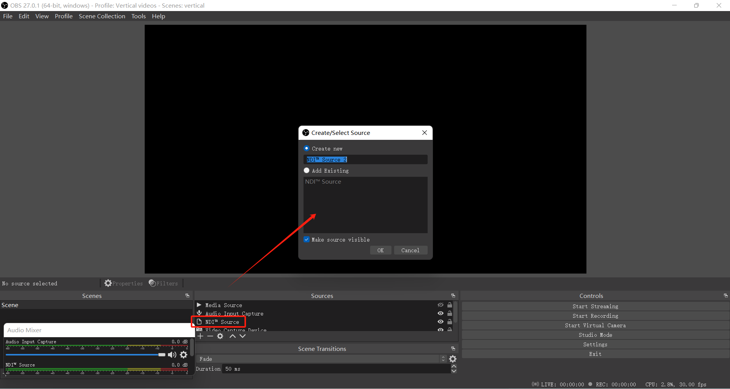Open source properties via the gear icon

pyautogui.click(x=220, y=336)
